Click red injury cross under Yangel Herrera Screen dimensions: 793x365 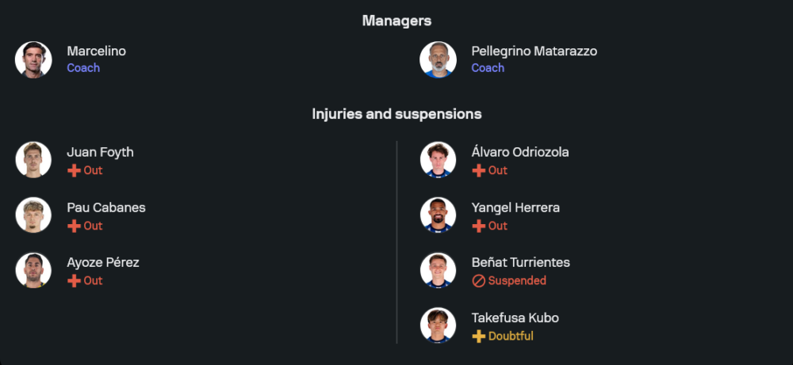click(x=478, y=226)
